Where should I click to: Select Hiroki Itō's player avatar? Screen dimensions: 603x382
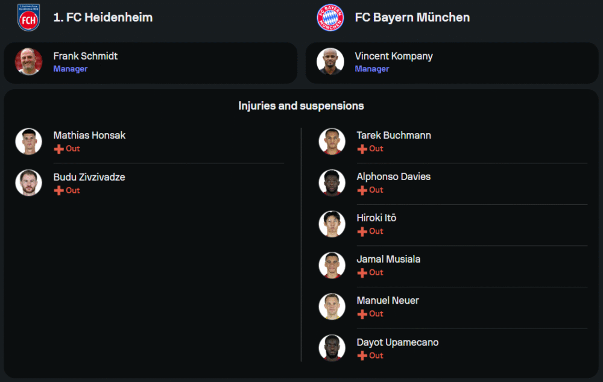(332, 224)
